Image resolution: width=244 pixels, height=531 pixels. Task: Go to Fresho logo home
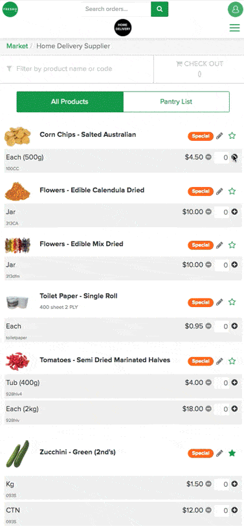click(x=10, y=9)
